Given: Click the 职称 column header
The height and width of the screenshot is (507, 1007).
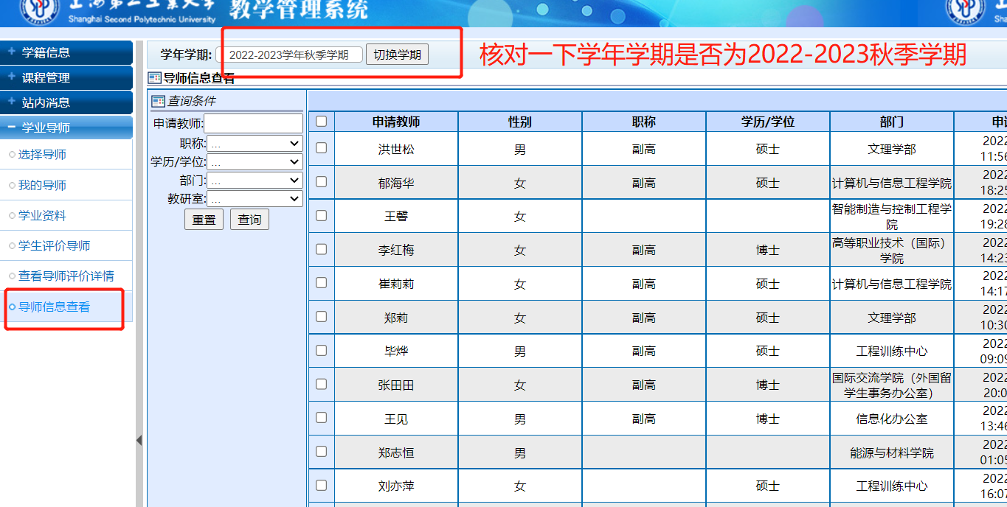Looking at the screenshot, I should 644,122.
